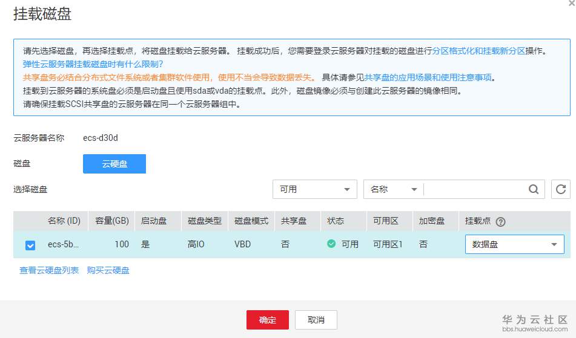Open 共享盘的应用场景和使用注意事项 link
The image size is (576, 338).
428,77
